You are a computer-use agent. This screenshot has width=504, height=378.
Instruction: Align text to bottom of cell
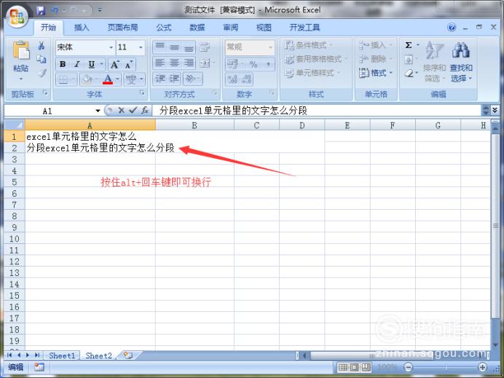pyautogui.click(x=189, y=47)
